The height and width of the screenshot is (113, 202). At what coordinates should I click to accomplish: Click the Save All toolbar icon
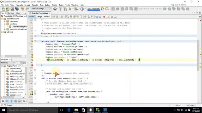(x=17, y=9)
